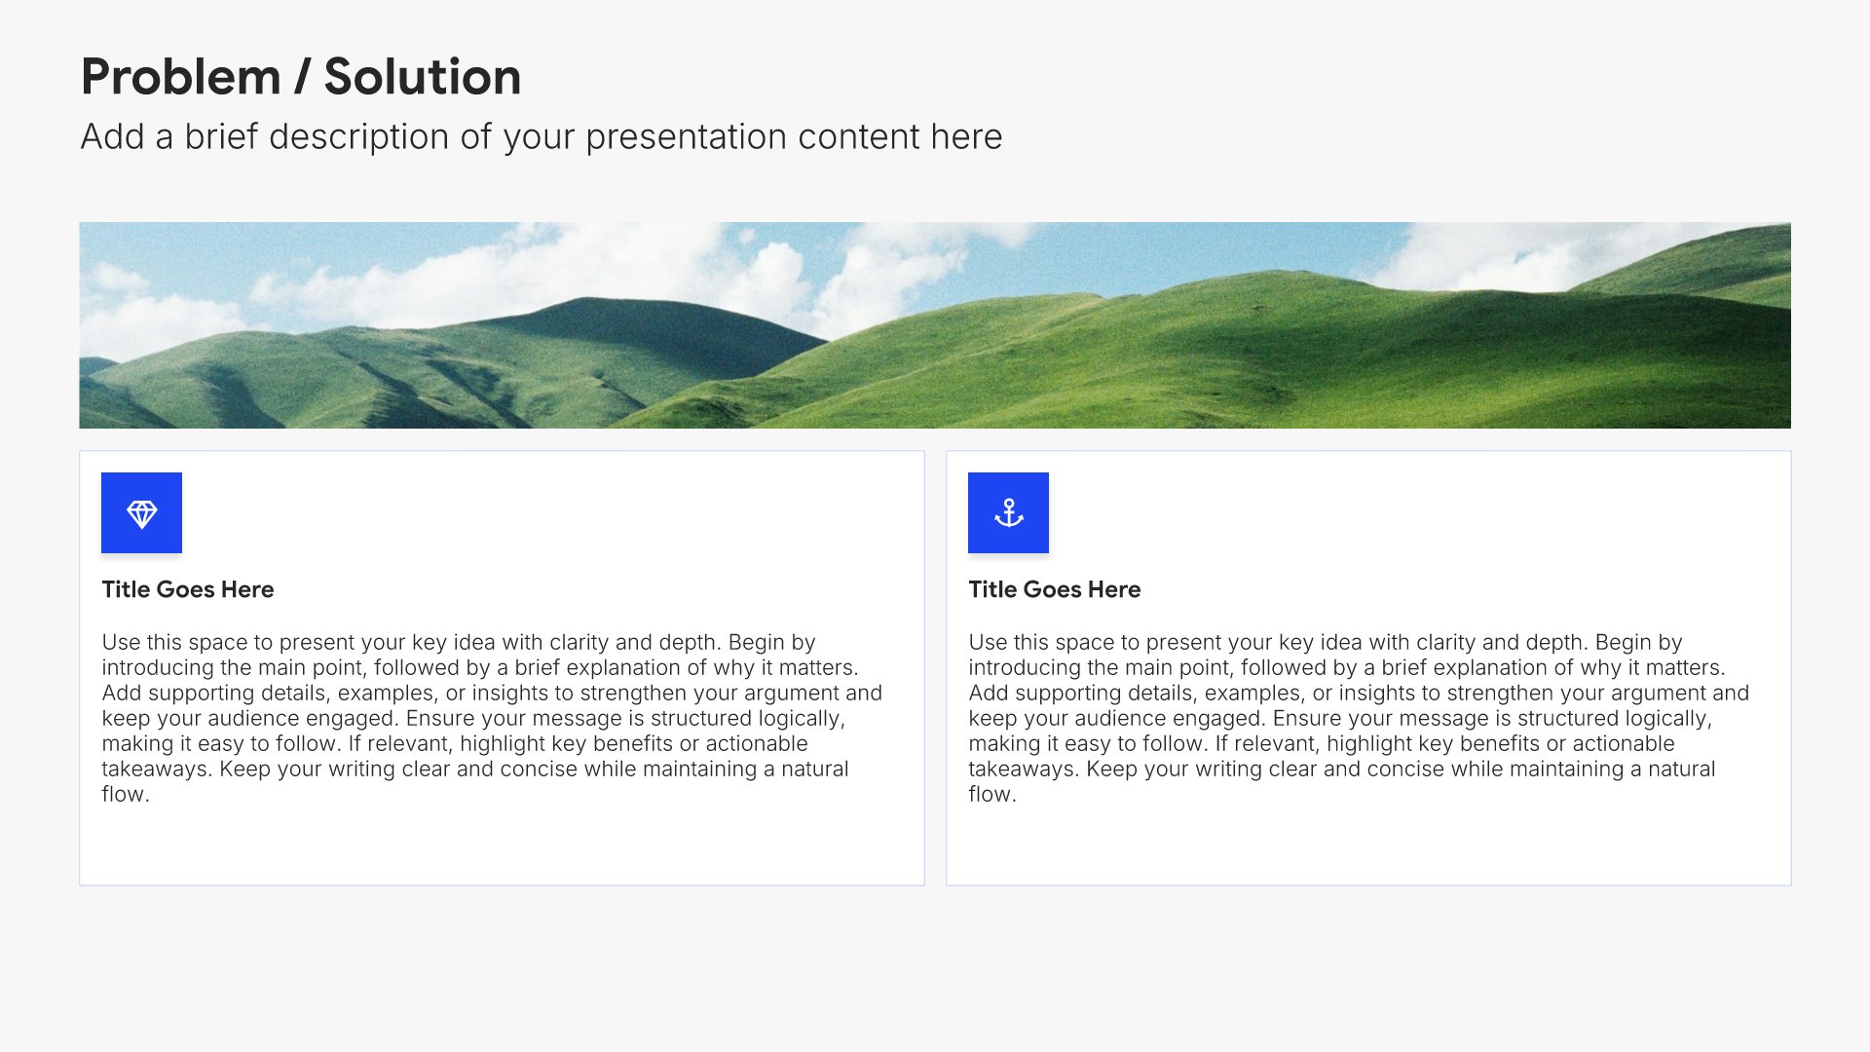Click the body paragraph in the left card
The height and width of the screenshot is (1052, 1870).
click(x=492, y=718)
